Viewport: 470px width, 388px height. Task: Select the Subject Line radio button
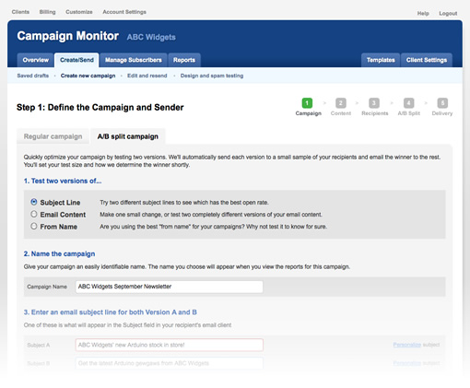(x=34, y=202)
